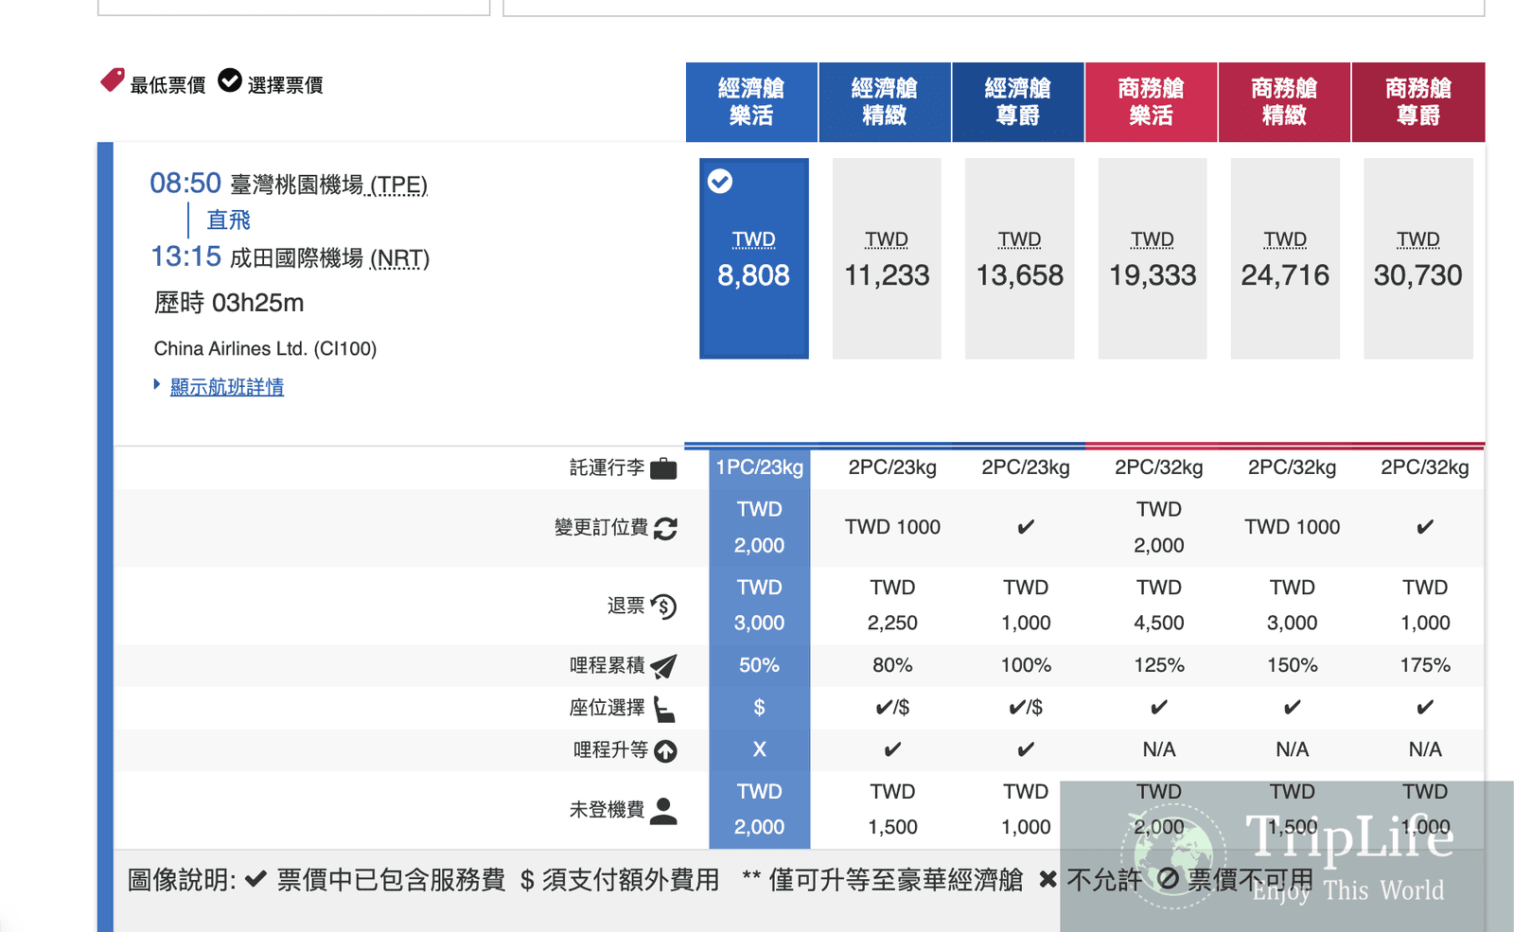Click the 150% mileage accrual cell
The width and height of the screenshot is (1514, 932).
pos(1293,665)
